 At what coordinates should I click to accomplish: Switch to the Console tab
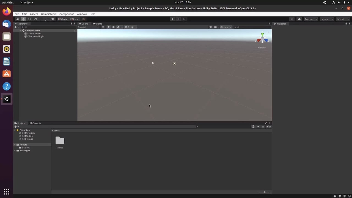pos(35,123)
